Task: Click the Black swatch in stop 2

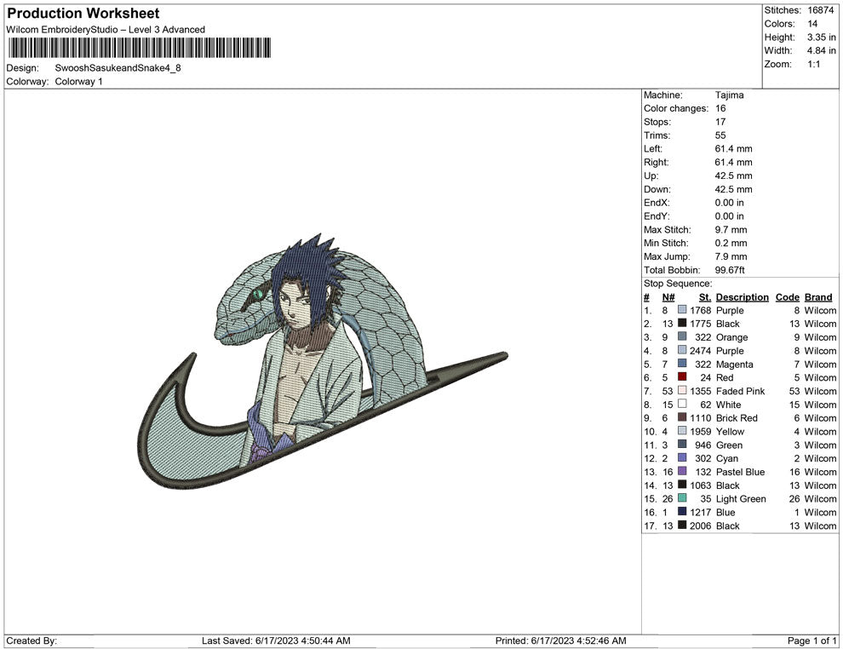Action: (x=682, y=323)
